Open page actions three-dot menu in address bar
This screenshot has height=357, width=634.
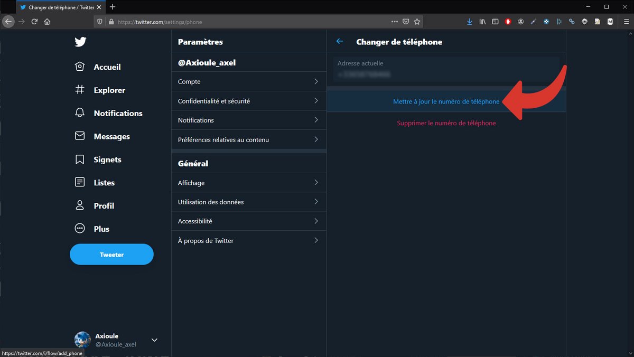click(x=394, y=22)
